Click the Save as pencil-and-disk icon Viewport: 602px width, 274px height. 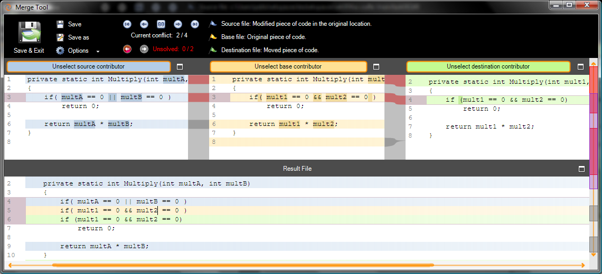pyautogui.click(x=60, y=37)
